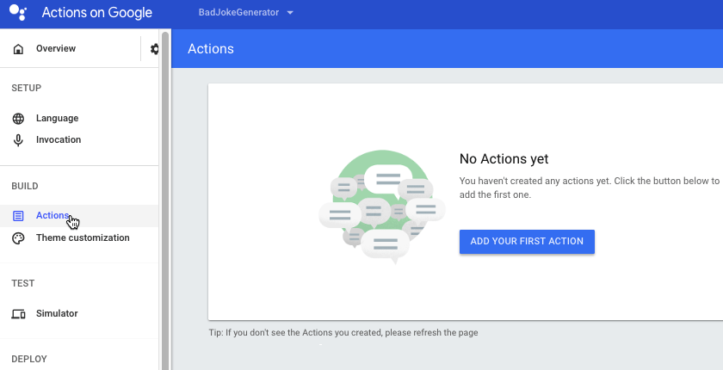Image resolution: width=723 pixels, height=370 pixels.
Task: Open Theme customization
Action: click(x=83, y=237)
